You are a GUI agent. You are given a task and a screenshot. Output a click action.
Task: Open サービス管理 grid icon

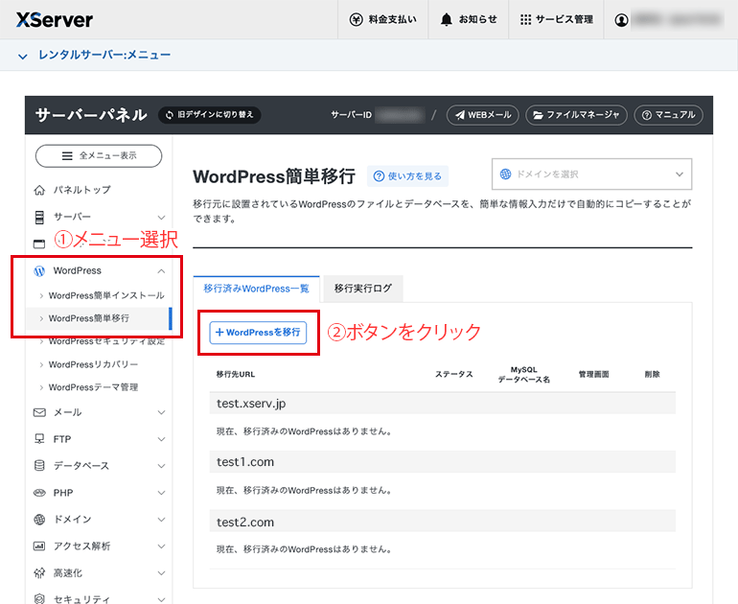tap(525, 20)
